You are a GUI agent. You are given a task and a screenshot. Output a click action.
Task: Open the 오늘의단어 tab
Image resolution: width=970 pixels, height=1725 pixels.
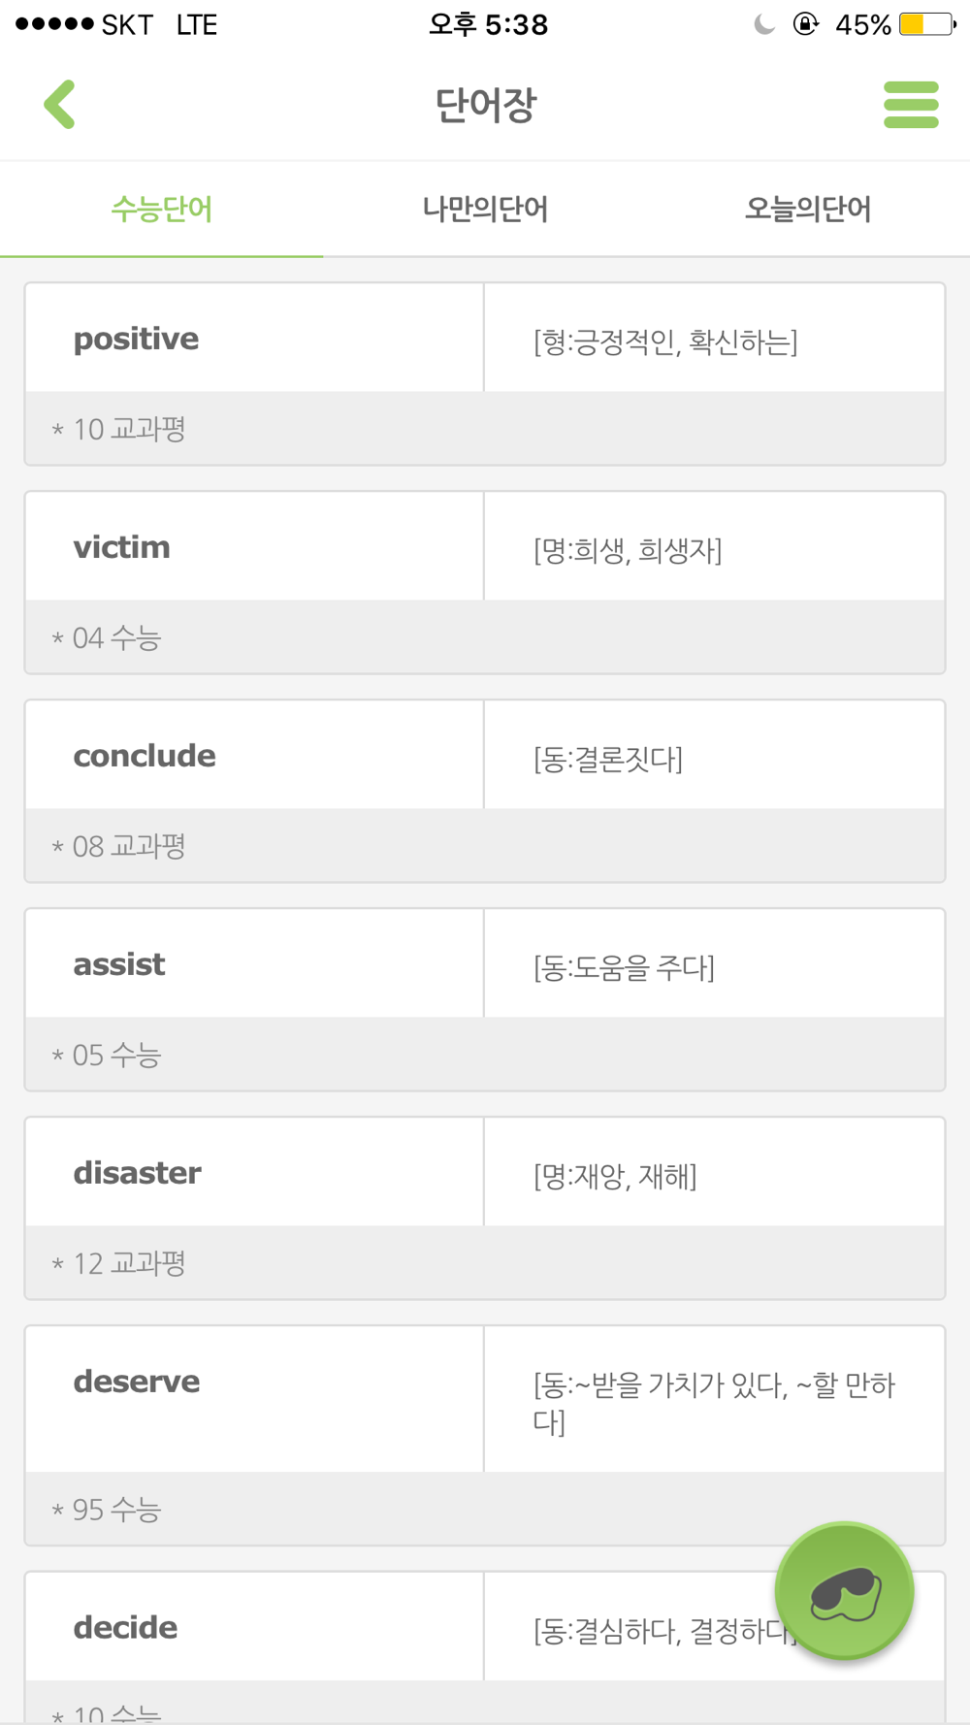click(x=808, y=209)
